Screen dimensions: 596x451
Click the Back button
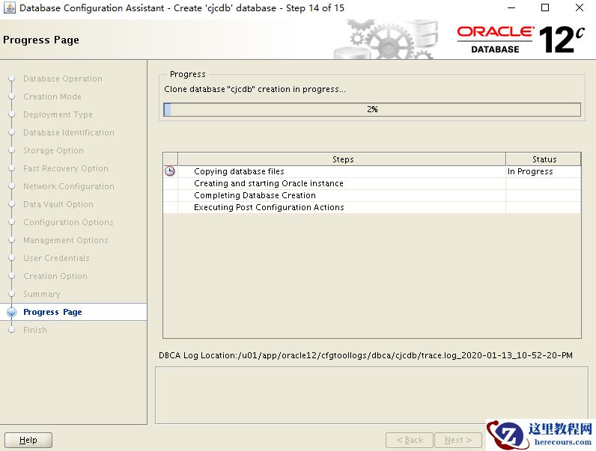pos(410,440)
